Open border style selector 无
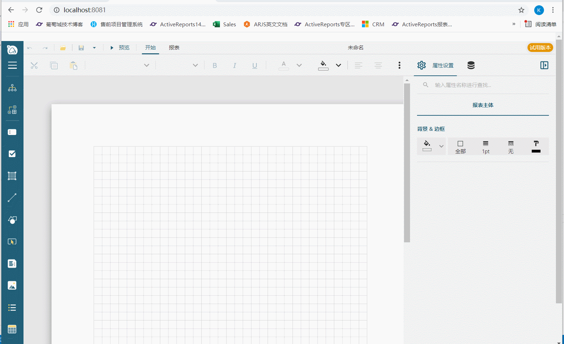The width and height of the screenshot is (564, 344). click(511, 147)
